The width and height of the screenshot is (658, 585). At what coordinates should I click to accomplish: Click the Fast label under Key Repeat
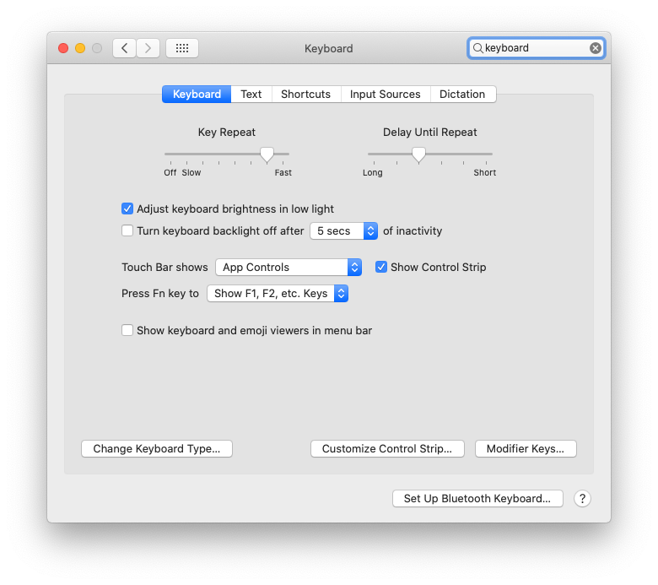click(x=283, y=172)
